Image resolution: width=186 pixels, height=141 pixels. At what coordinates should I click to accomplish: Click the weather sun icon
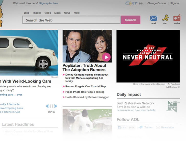pos(128,3)
